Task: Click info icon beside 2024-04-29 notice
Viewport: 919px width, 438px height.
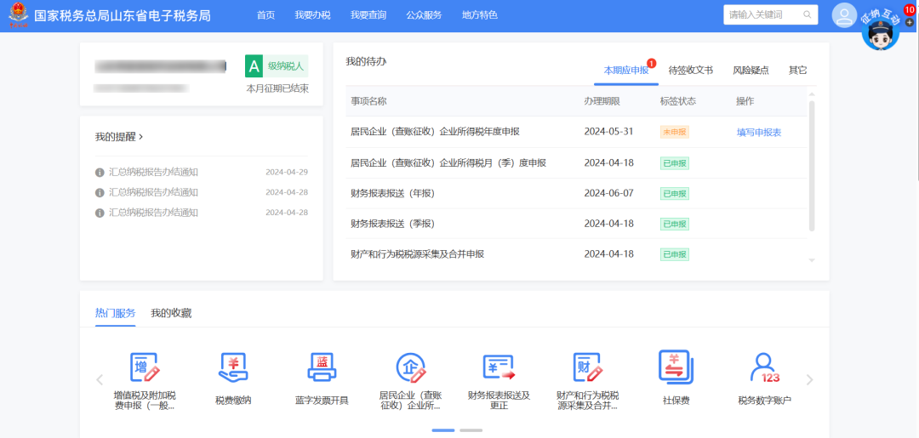Action: [x=100, y=173]
